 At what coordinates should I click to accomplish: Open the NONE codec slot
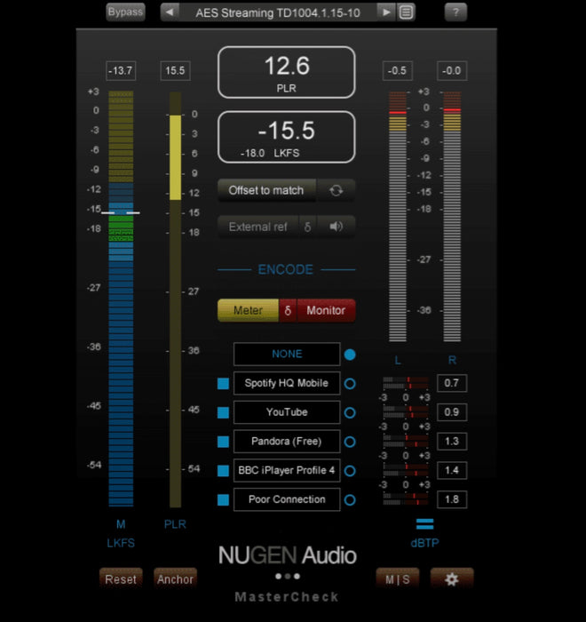(x=287, y=354)
